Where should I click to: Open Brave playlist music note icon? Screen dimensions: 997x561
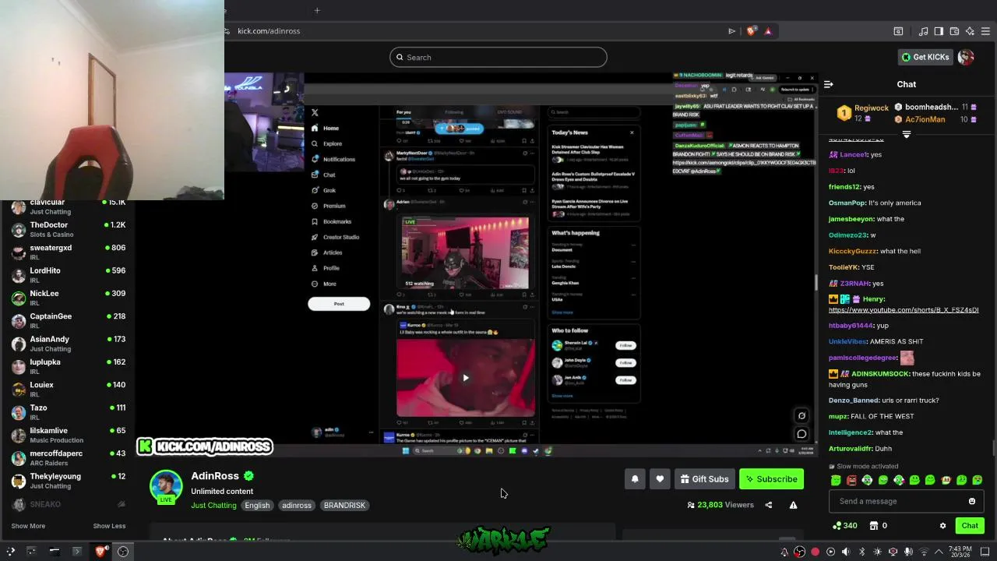click(x=923, y=31)
